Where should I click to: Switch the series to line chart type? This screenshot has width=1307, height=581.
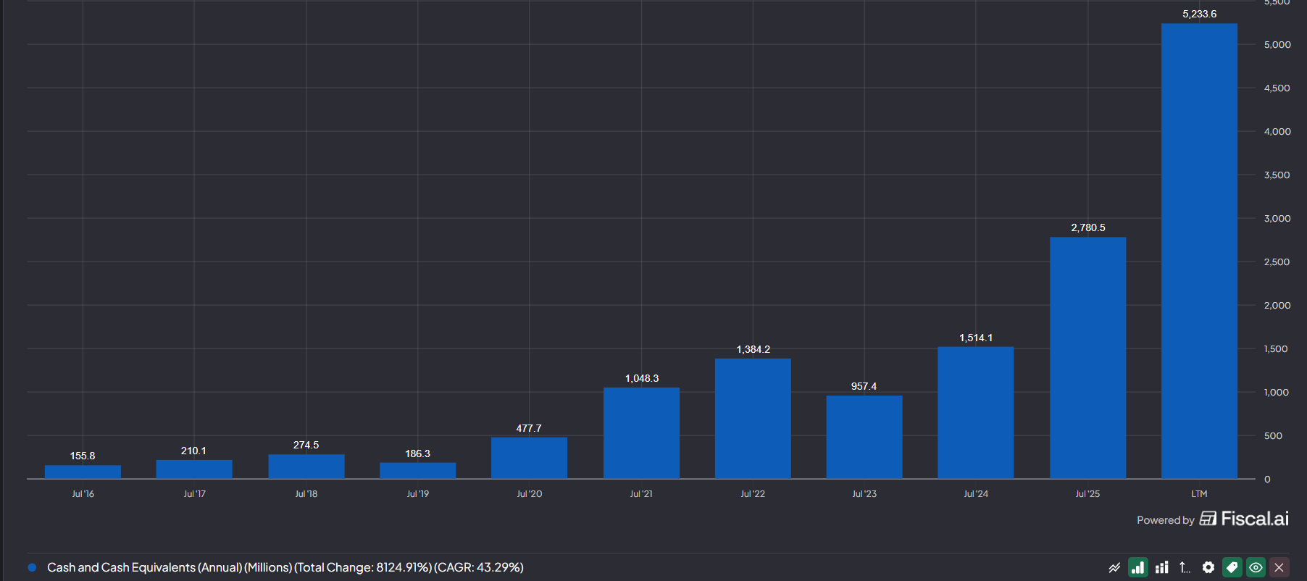coord(1114,567)
